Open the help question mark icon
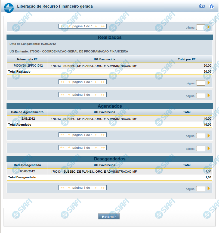The height and width of the screenshot is (233, 219). [x=211, y=6]
